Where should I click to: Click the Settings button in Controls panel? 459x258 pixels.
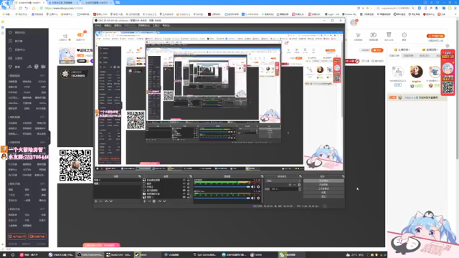[323, 193]
